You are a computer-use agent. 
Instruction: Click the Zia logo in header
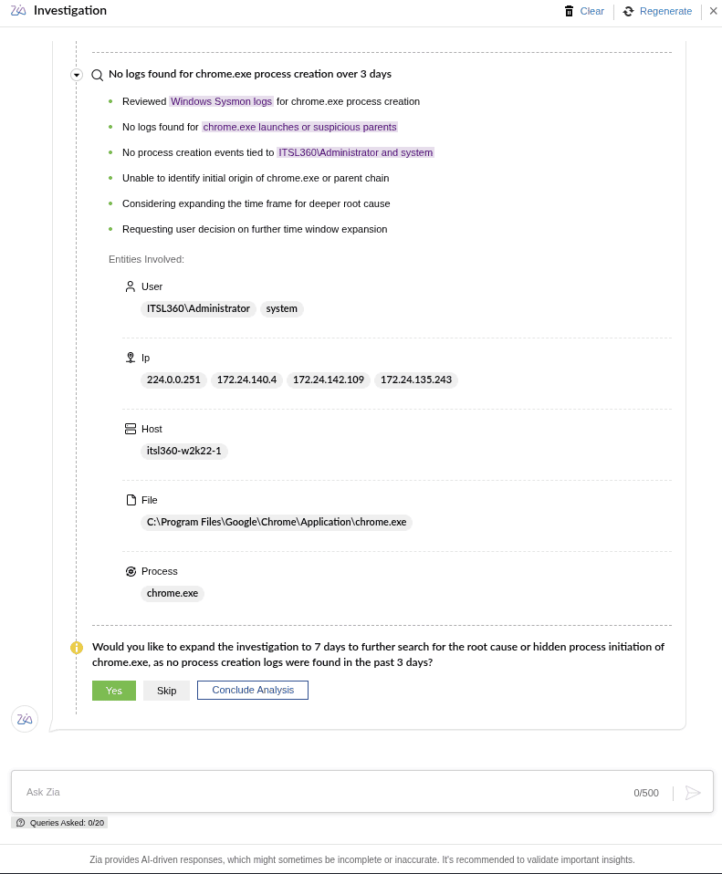(18, 11)
